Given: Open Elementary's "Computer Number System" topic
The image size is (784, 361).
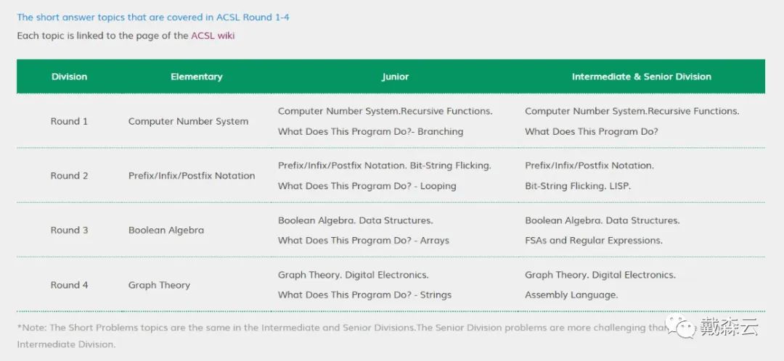Looking at the screenshot, I should [188, 122].
